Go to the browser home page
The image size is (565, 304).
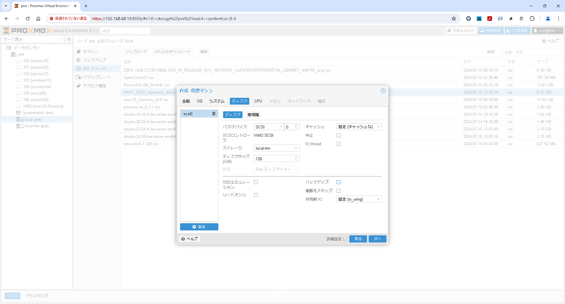pyautogui.click(x=38, y=19)
